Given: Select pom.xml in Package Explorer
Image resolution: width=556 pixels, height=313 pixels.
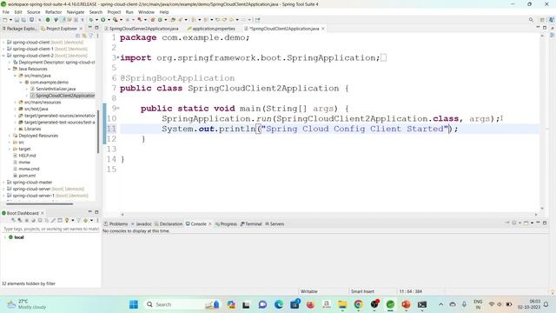Looking at the screenshot, I should tap(27, 176).
